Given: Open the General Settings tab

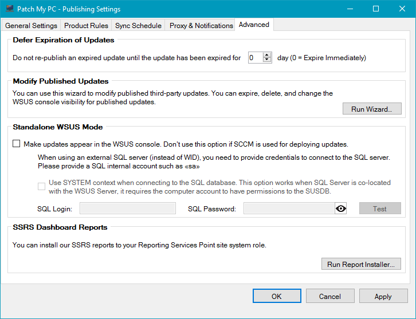Looking at the screenshot, I should 31,25.
